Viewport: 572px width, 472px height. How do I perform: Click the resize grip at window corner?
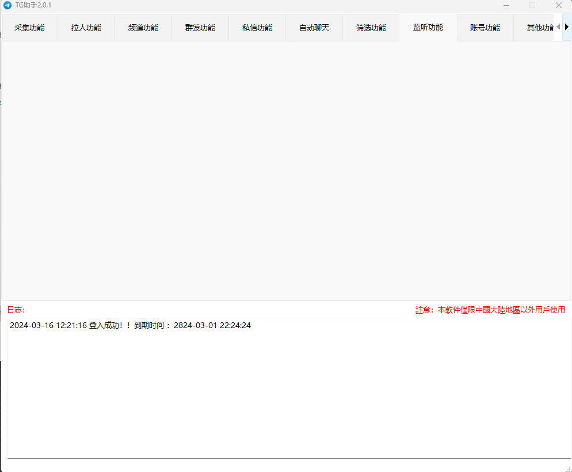(567, 468)
